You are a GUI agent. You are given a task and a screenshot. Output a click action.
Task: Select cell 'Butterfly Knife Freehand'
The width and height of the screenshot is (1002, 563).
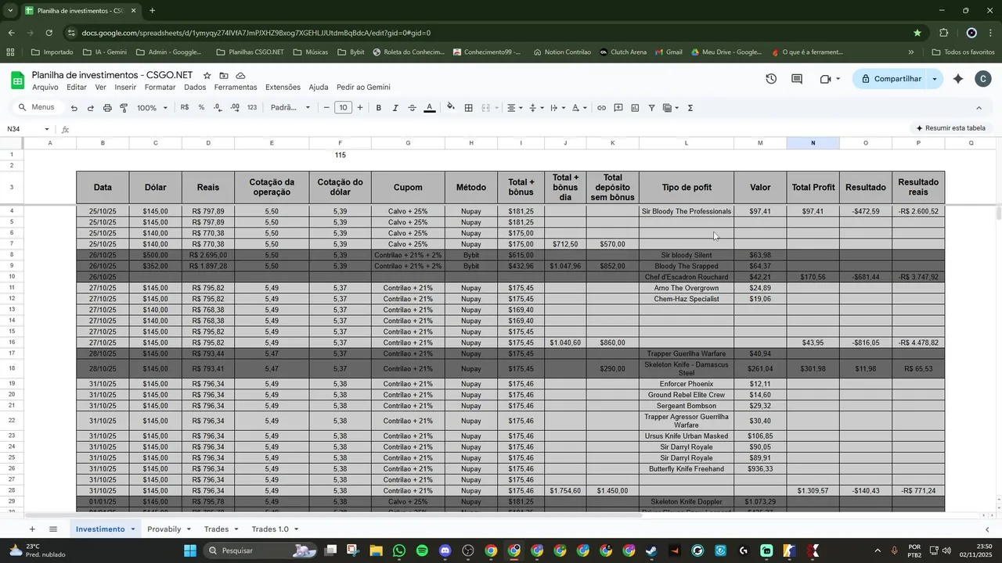(x=687, y=469)
